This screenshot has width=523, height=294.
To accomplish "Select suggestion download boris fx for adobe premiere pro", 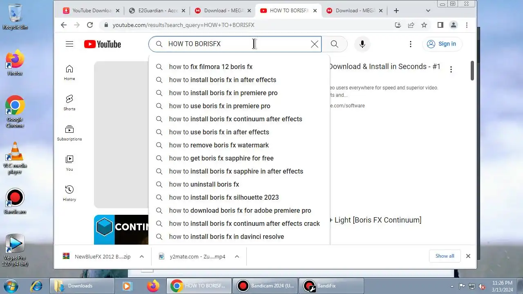I will point(239,210).
